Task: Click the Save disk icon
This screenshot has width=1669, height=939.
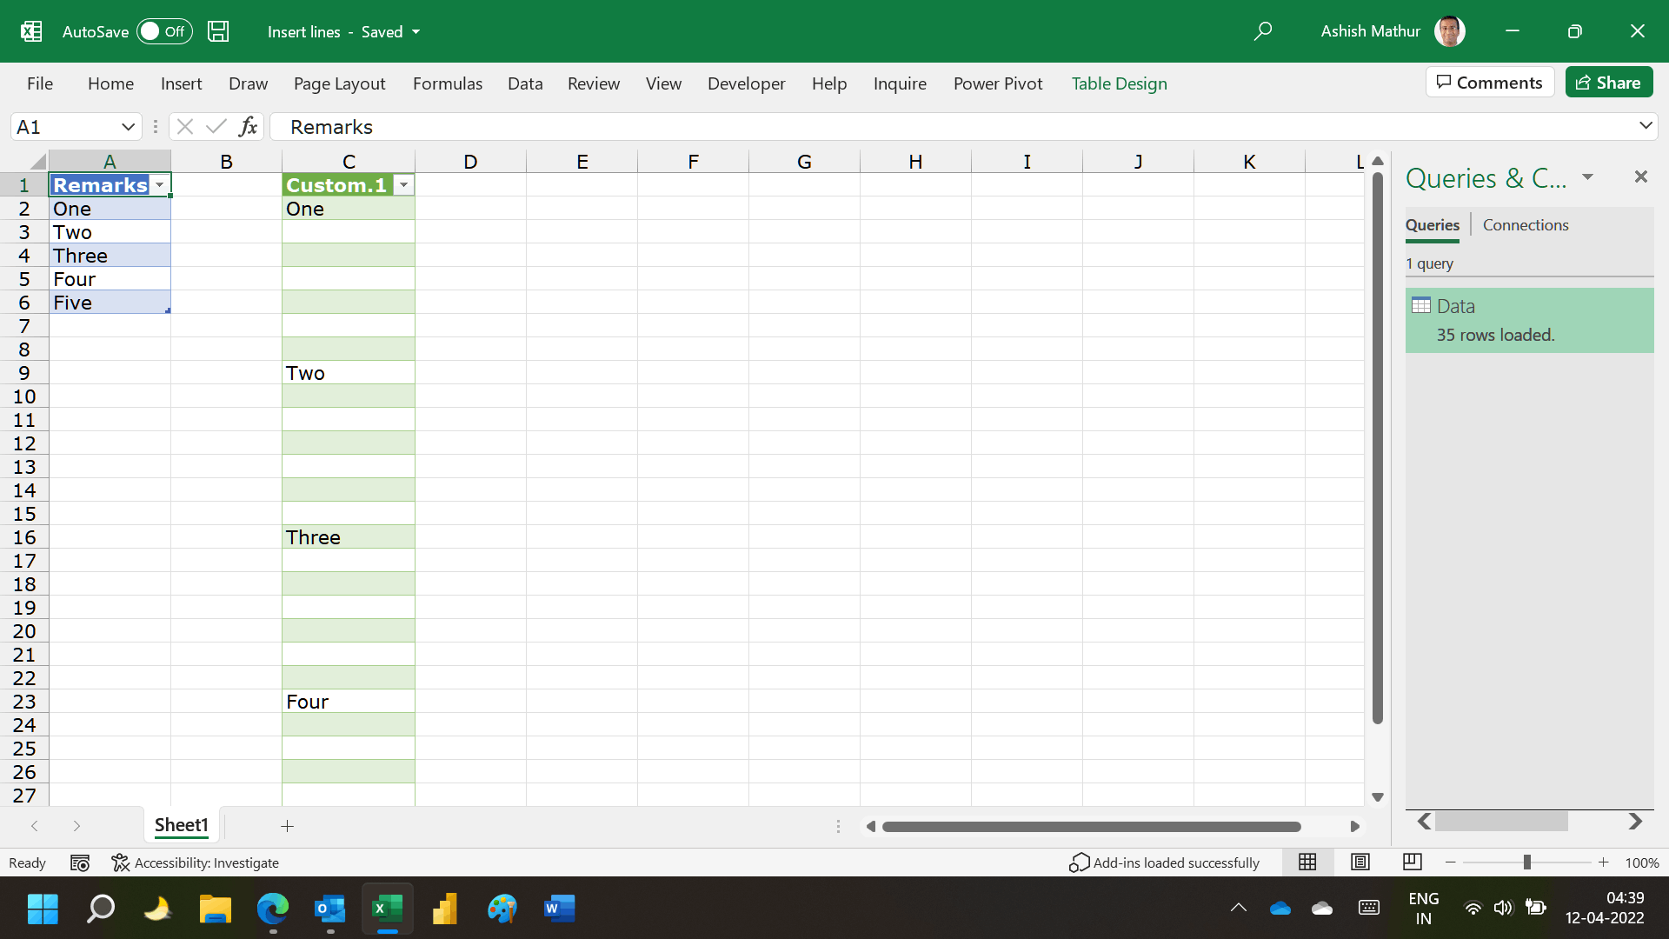Action: click(x=218, y=31)
